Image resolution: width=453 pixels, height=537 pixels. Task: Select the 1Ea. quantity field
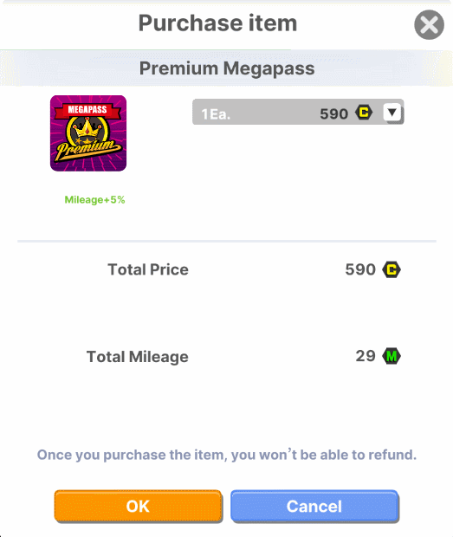pyautogui.click(x=298, y=113)
